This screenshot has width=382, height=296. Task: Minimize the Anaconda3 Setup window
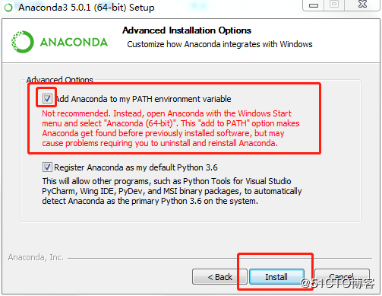point(314,5)
